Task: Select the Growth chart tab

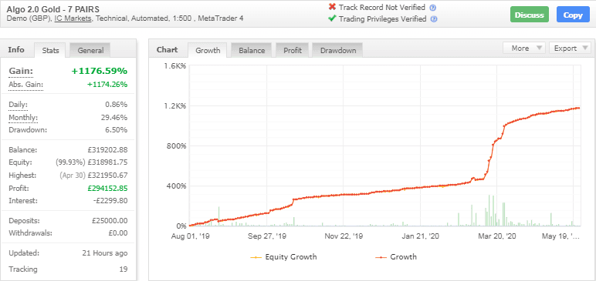Action: pos(208,50)
